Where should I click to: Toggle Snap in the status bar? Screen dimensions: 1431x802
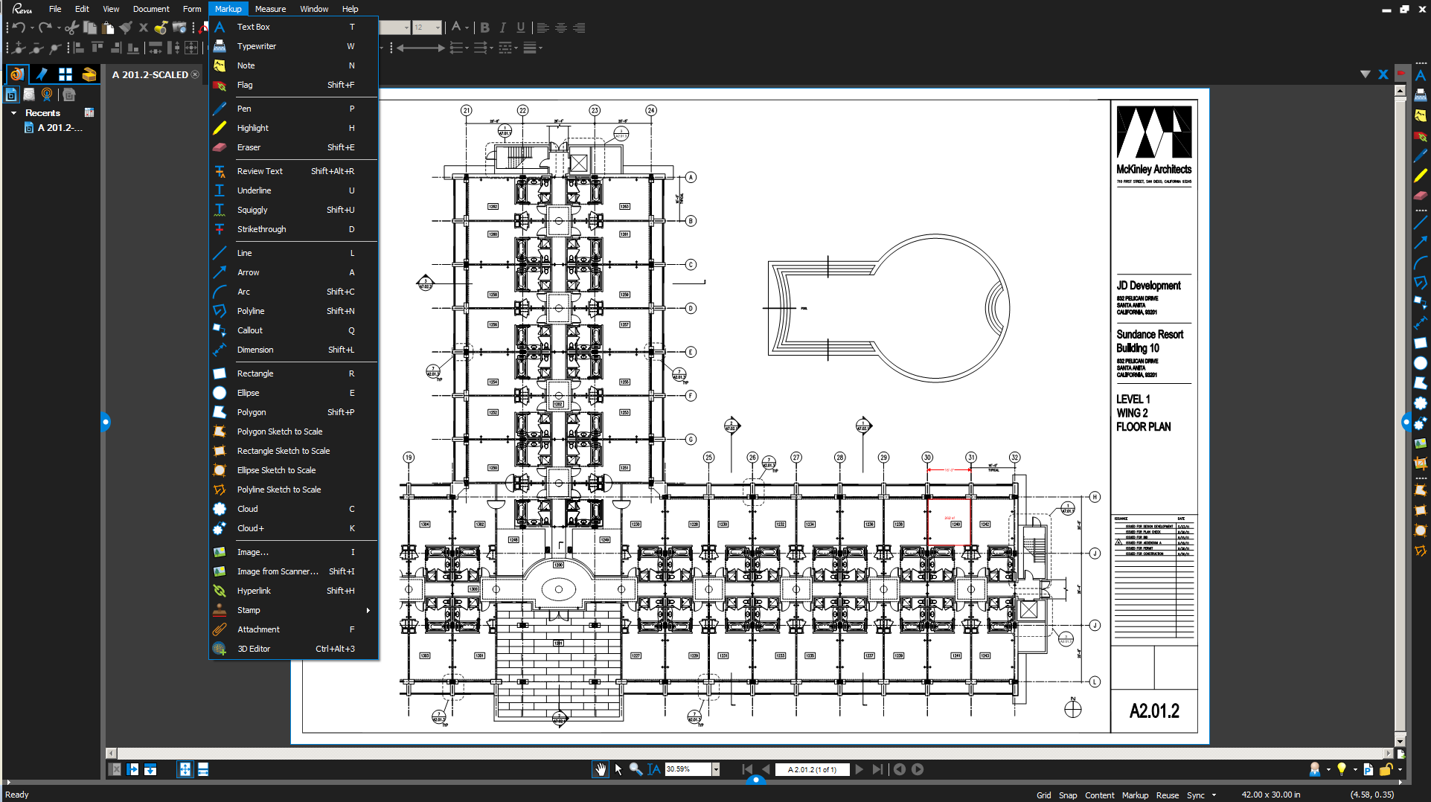click(1067, 795)
